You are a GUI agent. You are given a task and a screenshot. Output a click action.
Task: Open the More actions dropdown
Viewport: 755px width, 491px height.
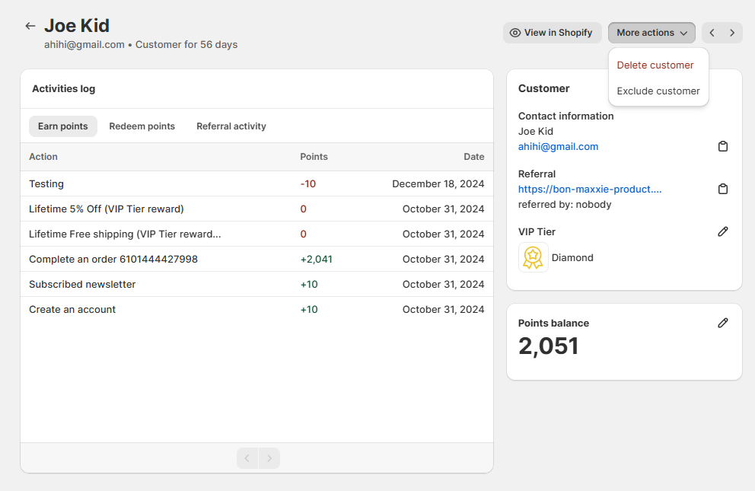coord(651,32)
